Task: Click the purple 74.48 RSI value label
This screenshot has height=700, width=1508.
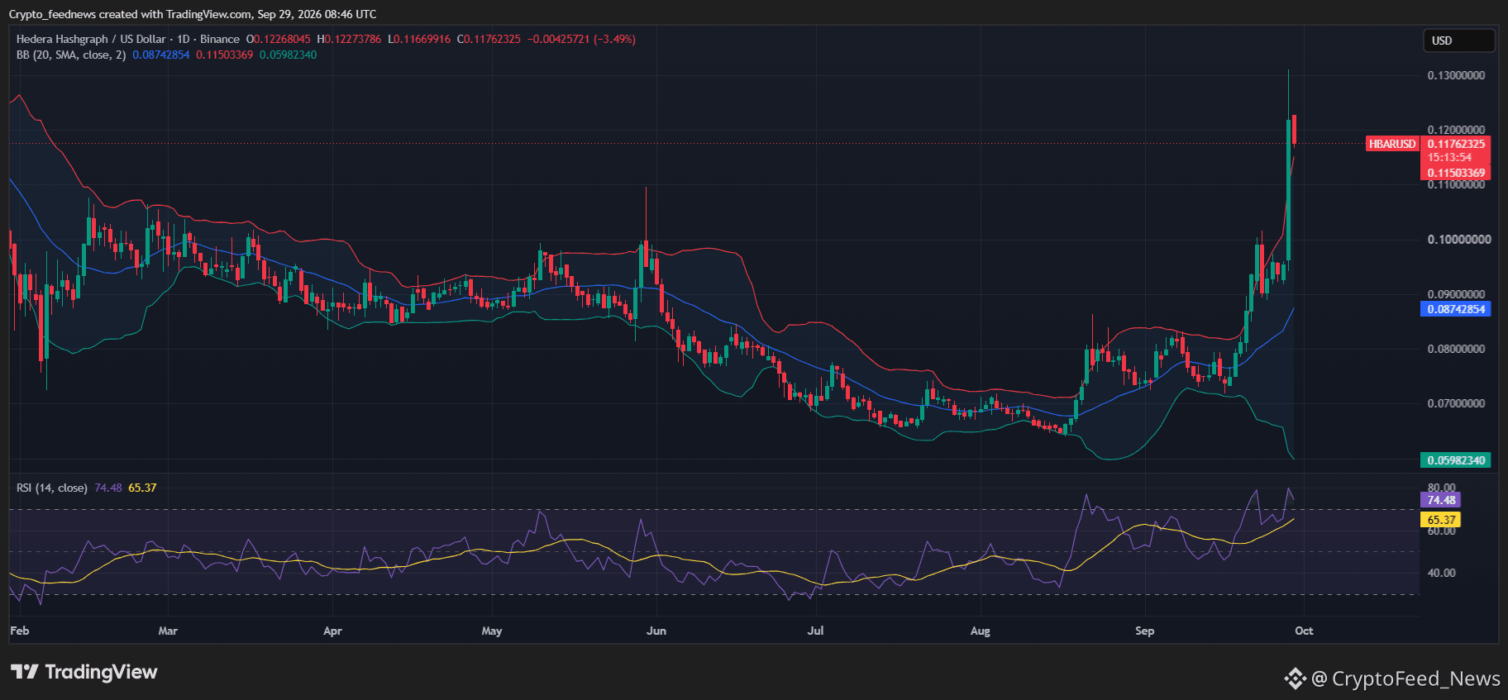Action: coord(1440,500)
